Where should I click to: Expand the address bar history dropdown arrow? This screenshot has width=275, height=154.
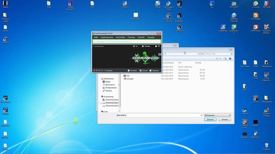(x=199, y=54)
